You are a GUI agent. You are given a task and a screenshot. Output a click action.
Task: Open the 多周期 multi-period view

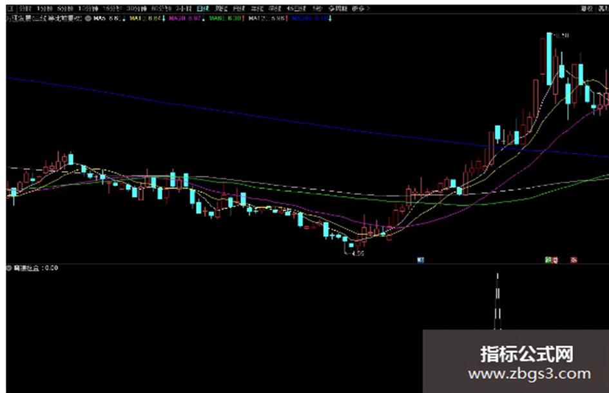tap(338, 8)
